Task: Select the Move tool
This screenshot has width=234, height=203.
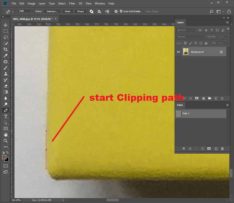Action: click(6, 25)
